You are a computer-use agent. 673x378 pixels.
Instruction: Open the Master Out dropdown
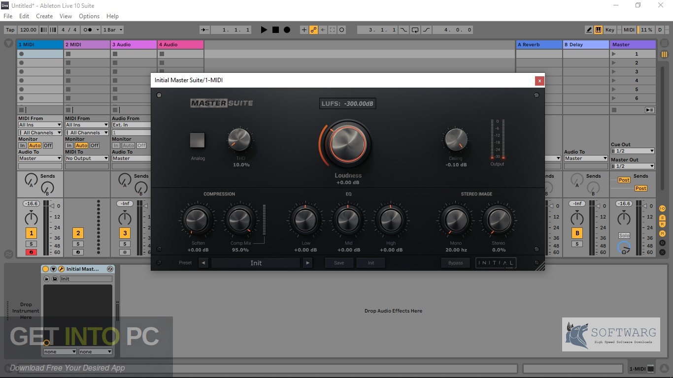point(633,166)
